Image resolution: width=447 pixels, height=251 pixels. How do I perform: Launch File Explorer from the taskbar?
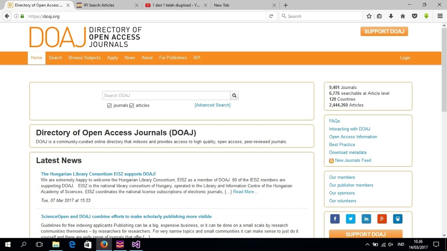tap(56, 244)
